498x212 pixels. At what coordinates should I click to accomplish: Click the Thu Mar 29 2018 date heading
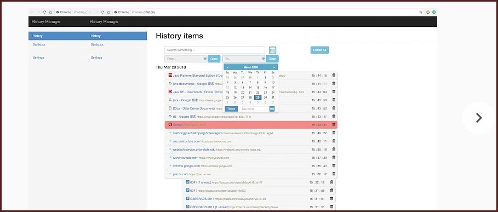pyautogui.click(x=171, y=67)
